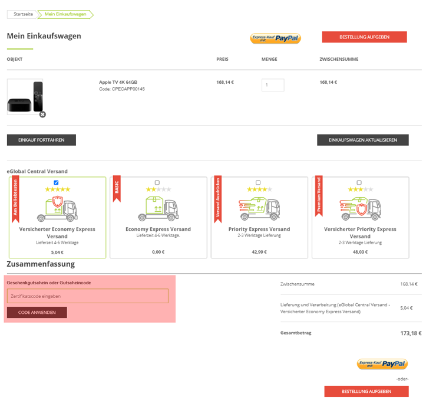Click 'Priority Express Versand' option title

pyautogui.click(x=259, y=229)
